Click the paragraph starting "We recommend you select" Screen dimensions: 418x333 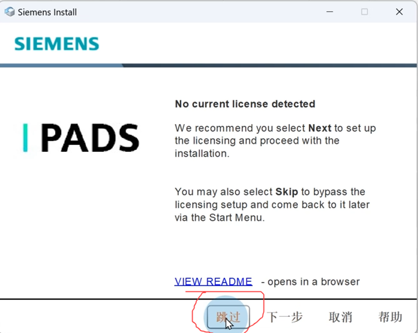point(275,141)
